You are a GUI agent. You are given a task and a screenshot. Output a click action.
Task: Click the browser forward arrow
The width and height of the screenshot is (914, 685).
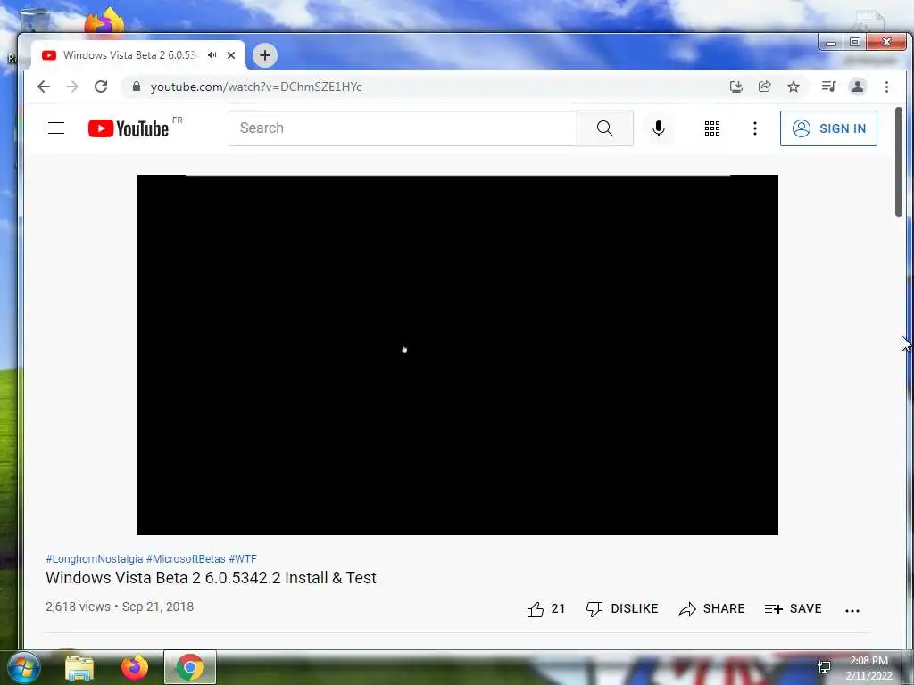click(x=72, y=87)
